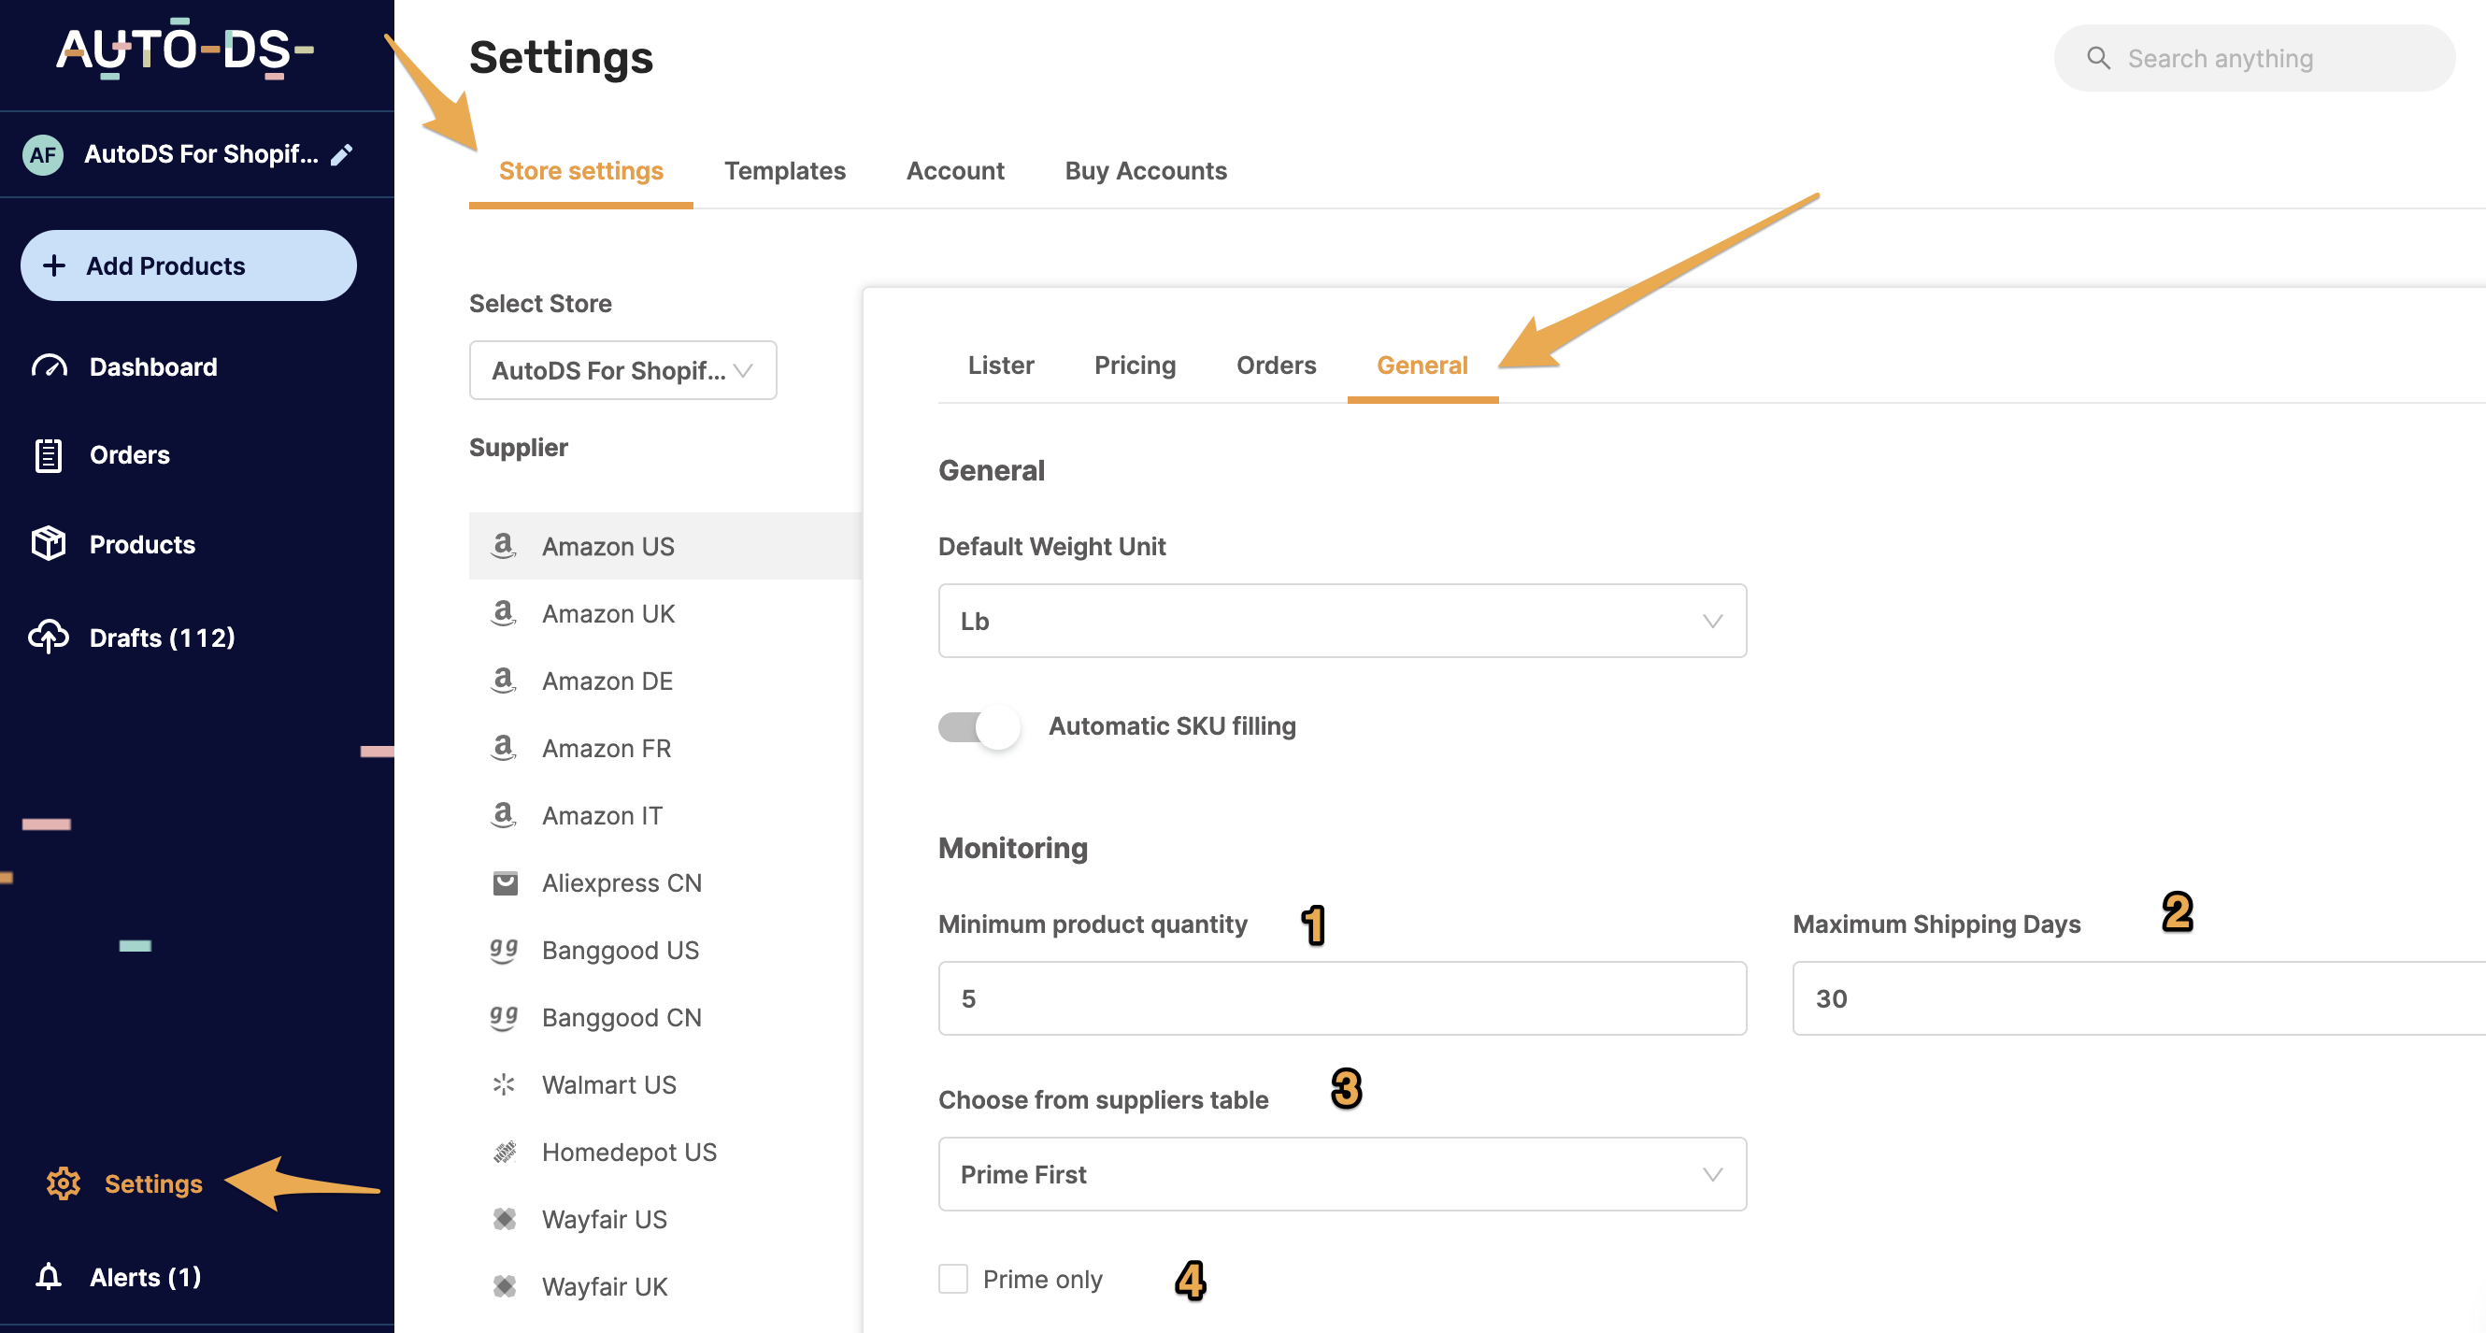Select Banggood US supplier

pyautogui.click(x=664, y=950)
